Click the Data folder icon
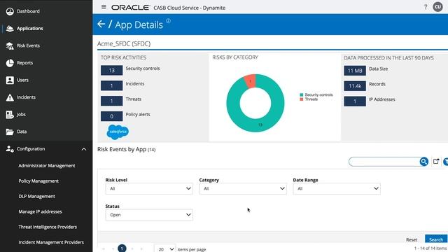The height and width of the screenshot is (252, 448). 10,132
